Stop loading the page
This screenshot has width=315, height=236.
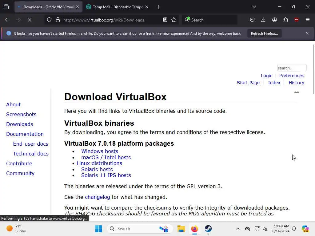[x=29, y=20]
